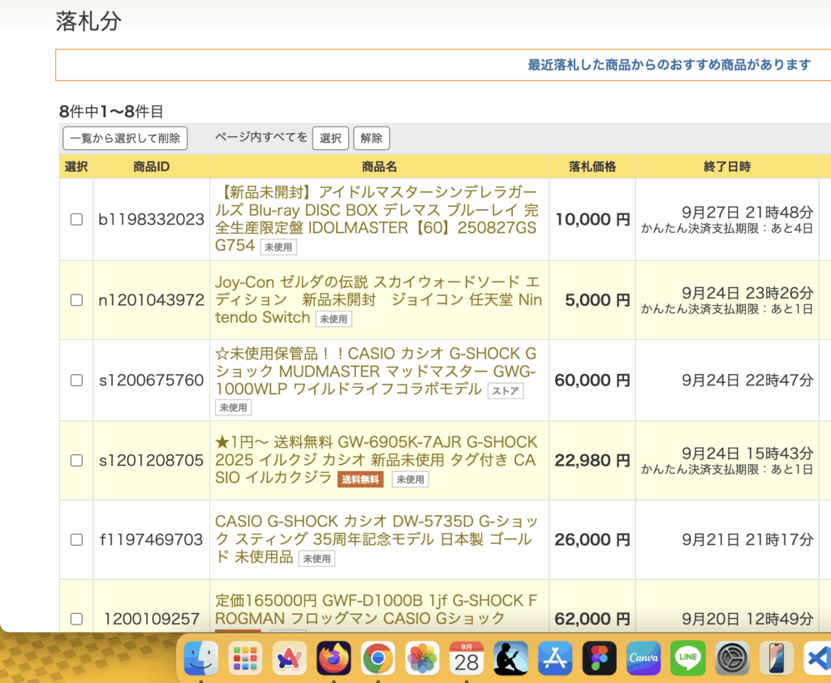This screenshot has height=683, width=831.
Task: Open the 最近落札した商品からのおすすめ link
Action: click(669, 65)
